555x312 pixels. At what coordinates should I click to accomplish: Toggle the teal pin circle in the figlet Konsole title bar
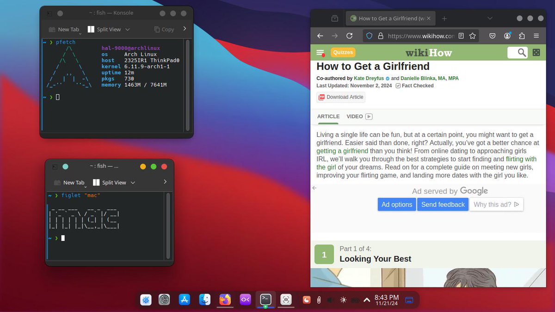coord(65,166)
